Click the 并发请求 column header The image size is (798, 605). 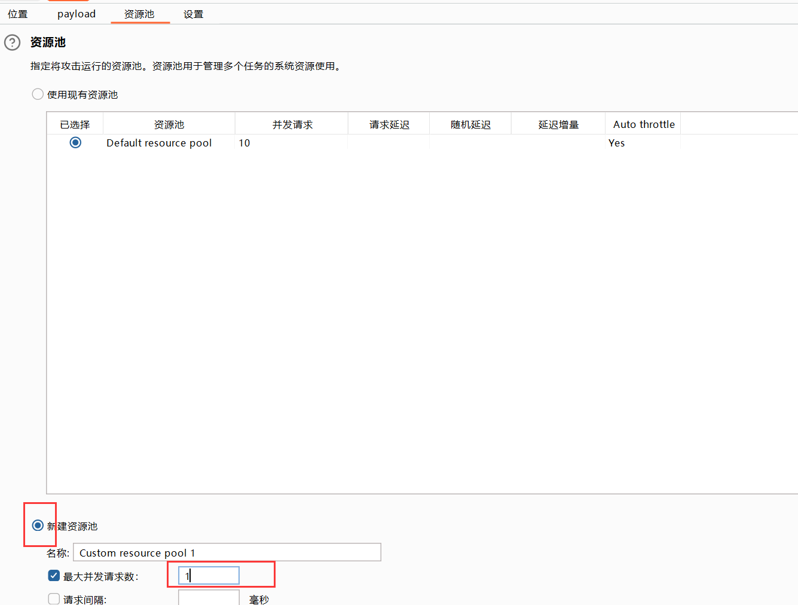292,124
